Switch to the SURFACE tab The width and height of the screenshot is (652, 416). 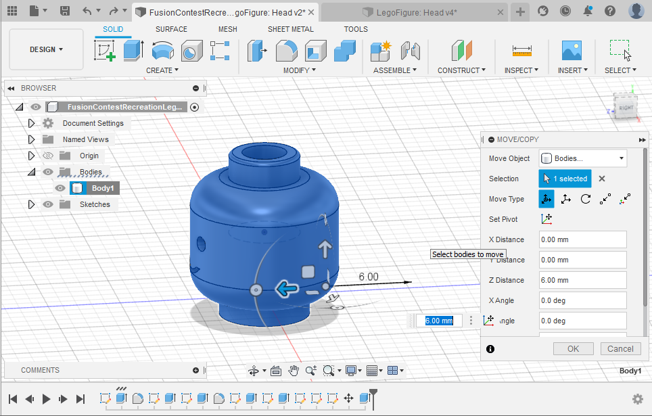tap(171, 29)
